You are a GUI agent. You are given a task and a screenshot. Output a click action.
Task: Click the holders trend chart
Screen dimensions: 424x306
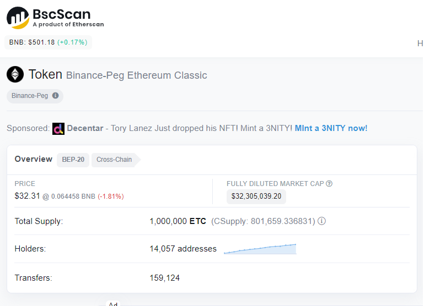[x=260, y=249]
